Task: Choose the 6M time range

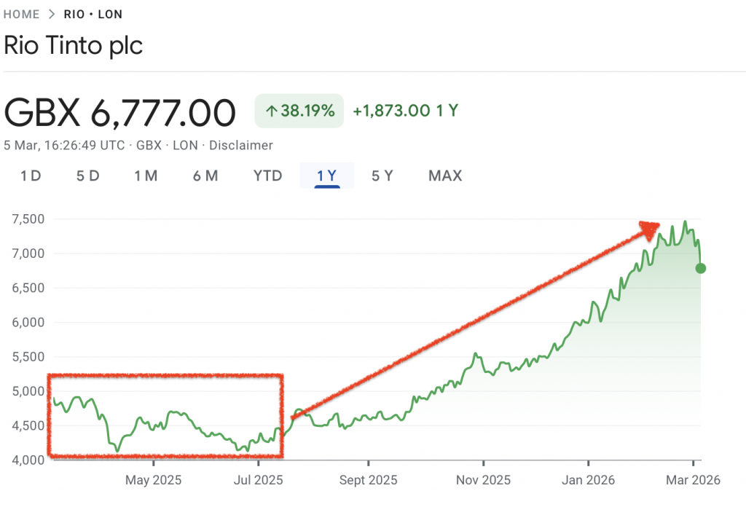Action: [x=205, y=176]
